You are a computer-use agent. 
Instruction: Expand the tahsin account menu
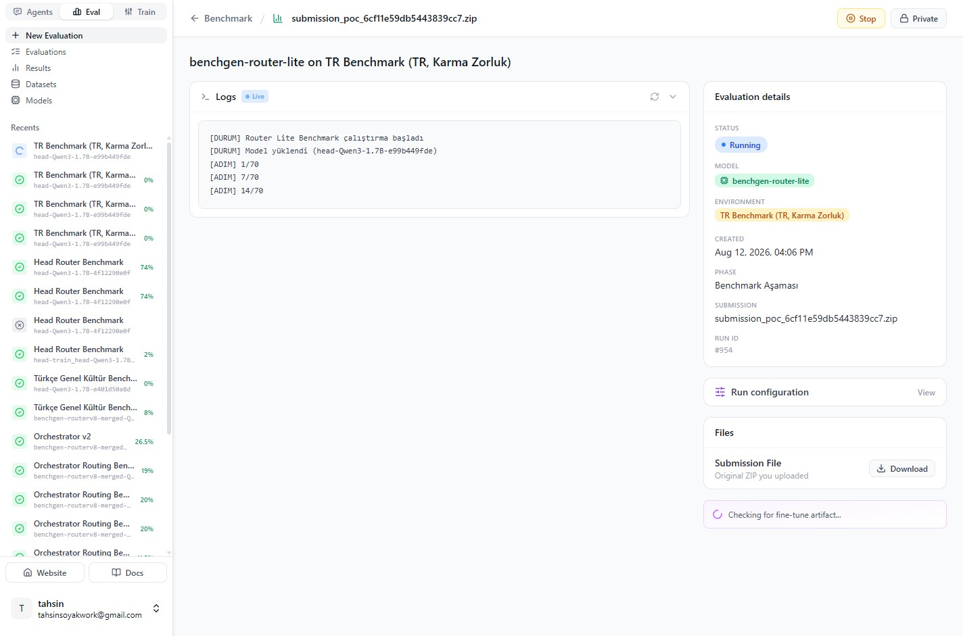[156, 608]
